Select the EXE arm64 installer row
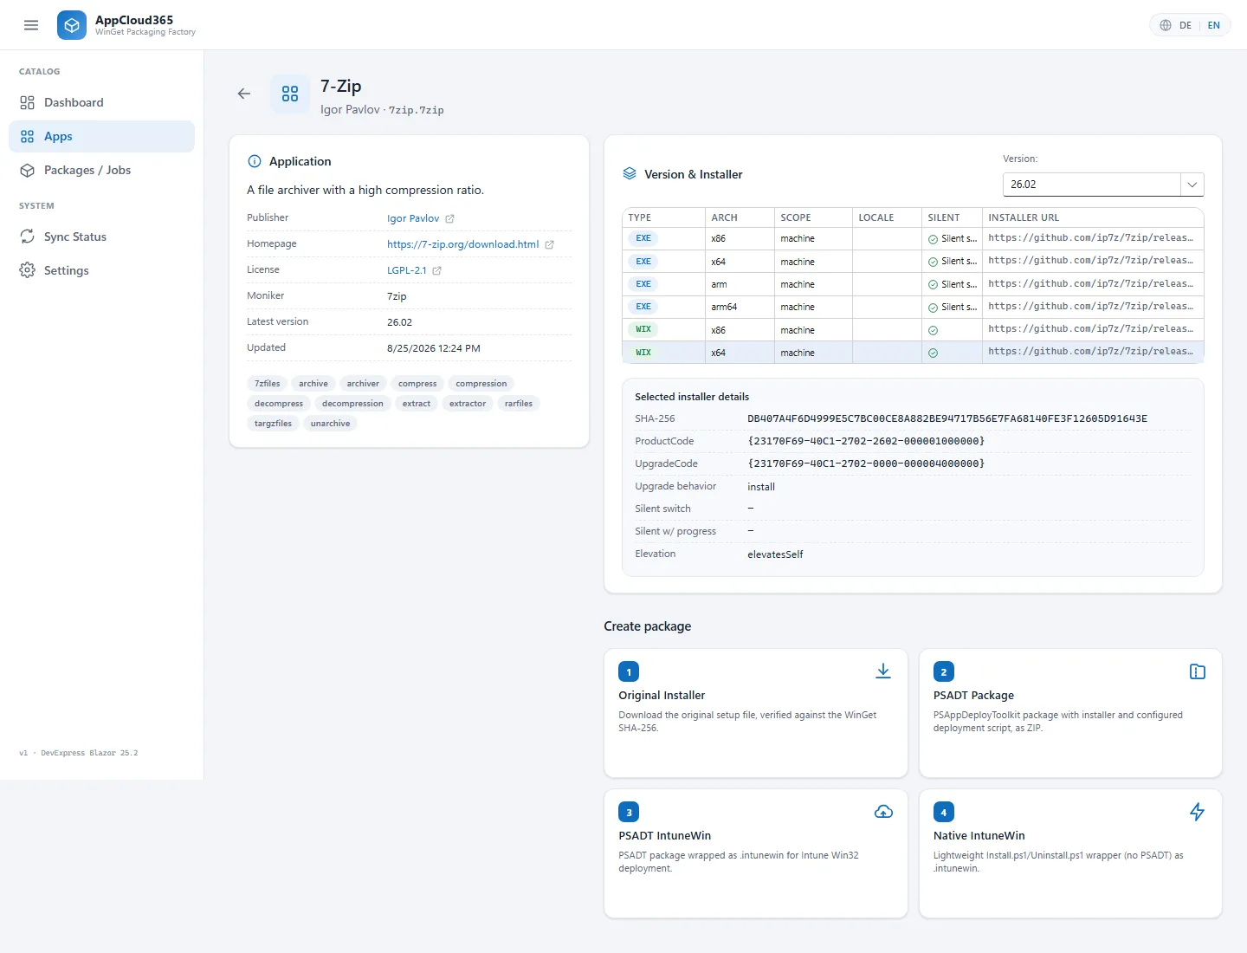Screen dimensions: 1247x953 click(x=913, y=307)
